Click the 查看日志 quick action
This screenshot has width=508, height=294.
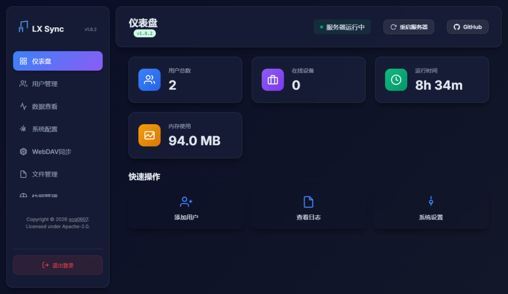pos(309,209)
